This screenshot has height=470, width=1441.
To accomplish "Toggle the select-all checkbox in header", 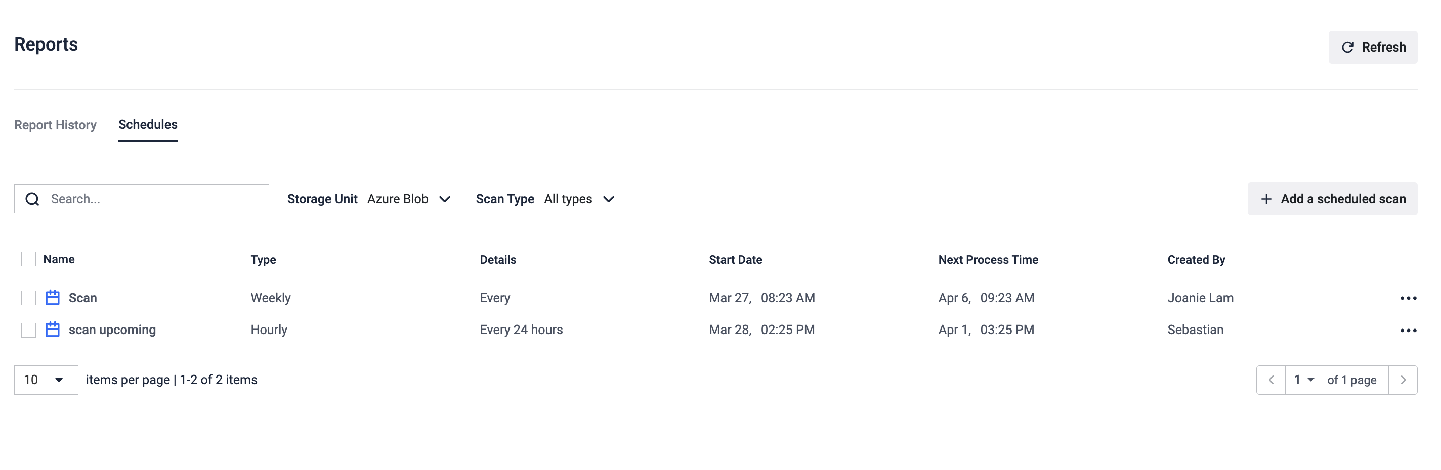I will click(x=28, y=259).
